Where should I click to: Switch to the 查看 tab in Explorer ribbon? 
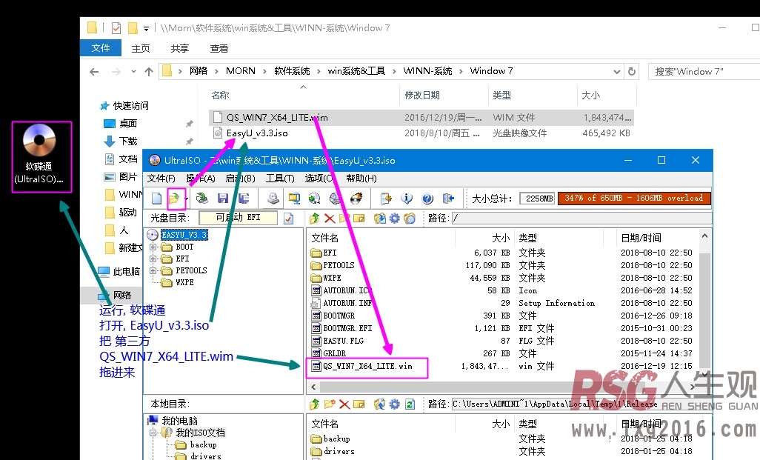pyautogui.click(x=219, y=48)
